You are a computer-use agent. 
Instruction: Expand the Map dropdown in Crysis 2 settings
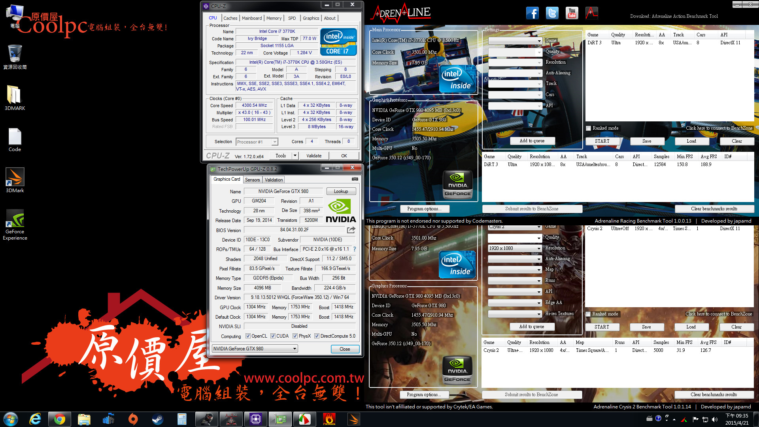tap(515, 270)
